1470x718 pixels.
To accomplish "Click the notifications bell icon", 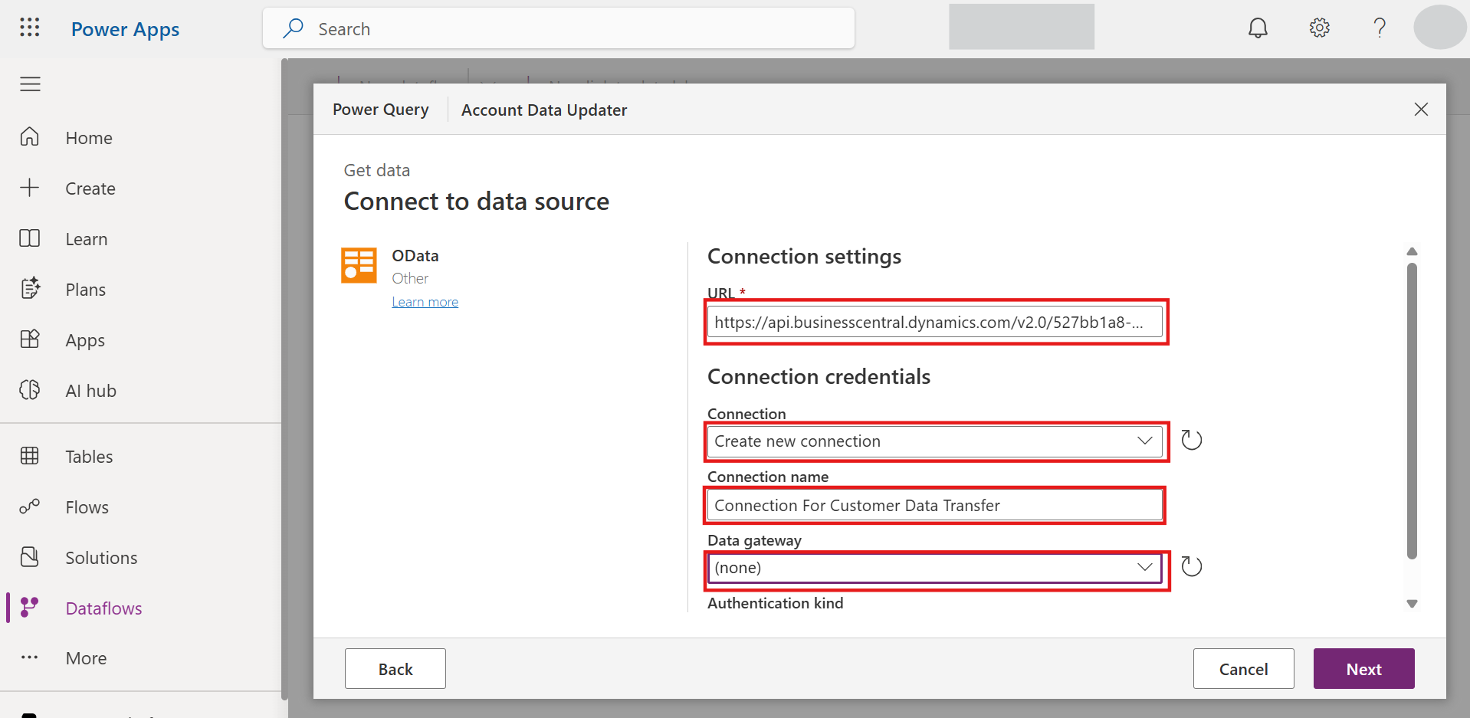I will [x=1258, y=28].
